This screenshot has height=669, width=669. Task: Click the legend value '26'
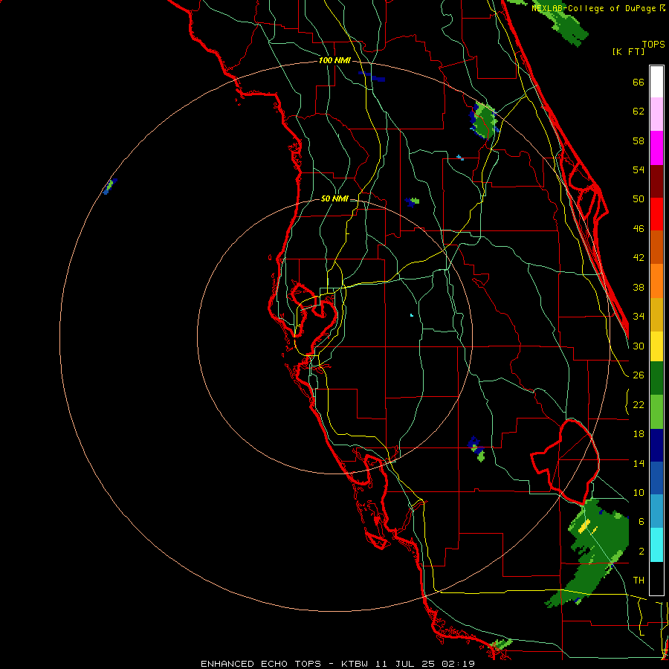639,375
